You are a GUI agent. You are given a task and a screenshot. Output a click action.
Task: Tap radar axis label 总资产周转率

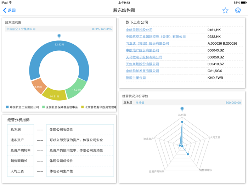157,171
